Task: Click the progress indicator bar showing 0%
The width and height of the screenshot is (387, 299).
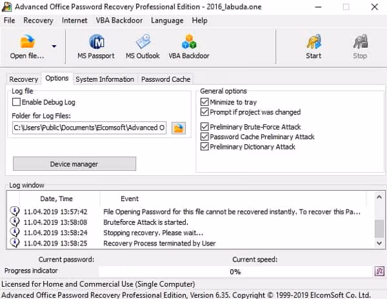Action: pos(235,272)
